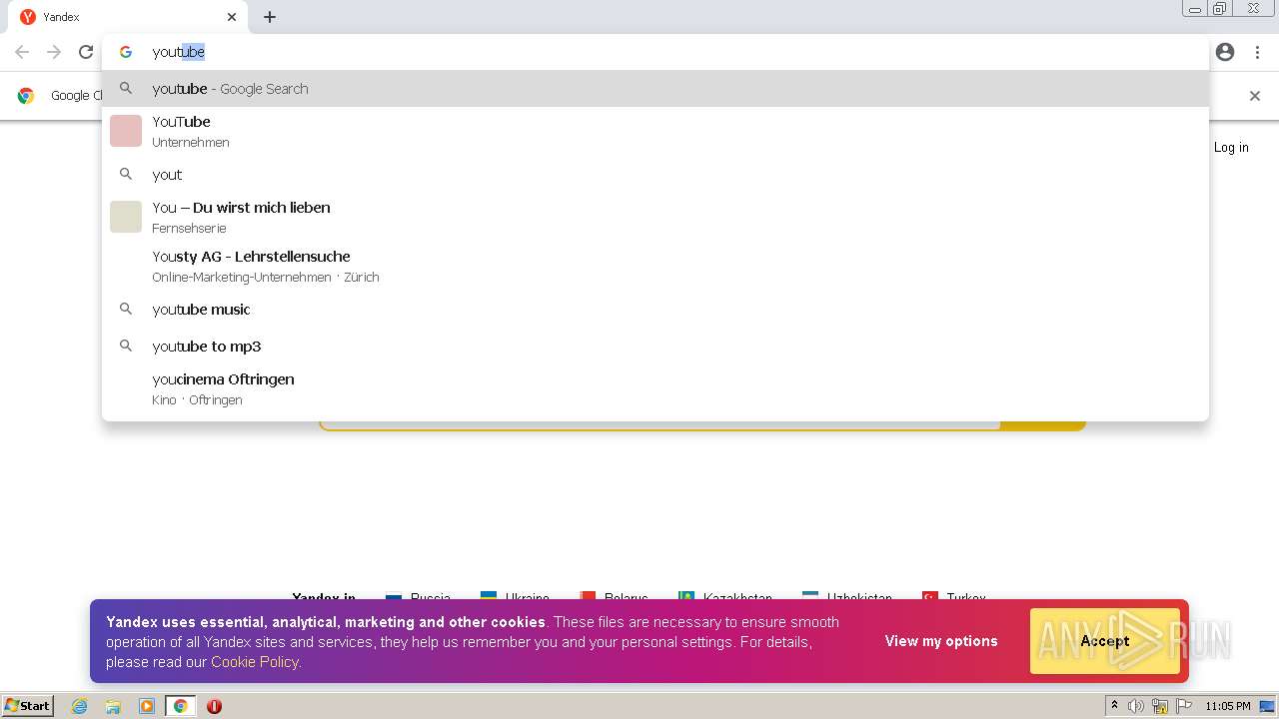Image resolution: width=1279 pixels, height=719 pixels.
Task: Open the Action Center flag icon
Action: coord(1184,706)
